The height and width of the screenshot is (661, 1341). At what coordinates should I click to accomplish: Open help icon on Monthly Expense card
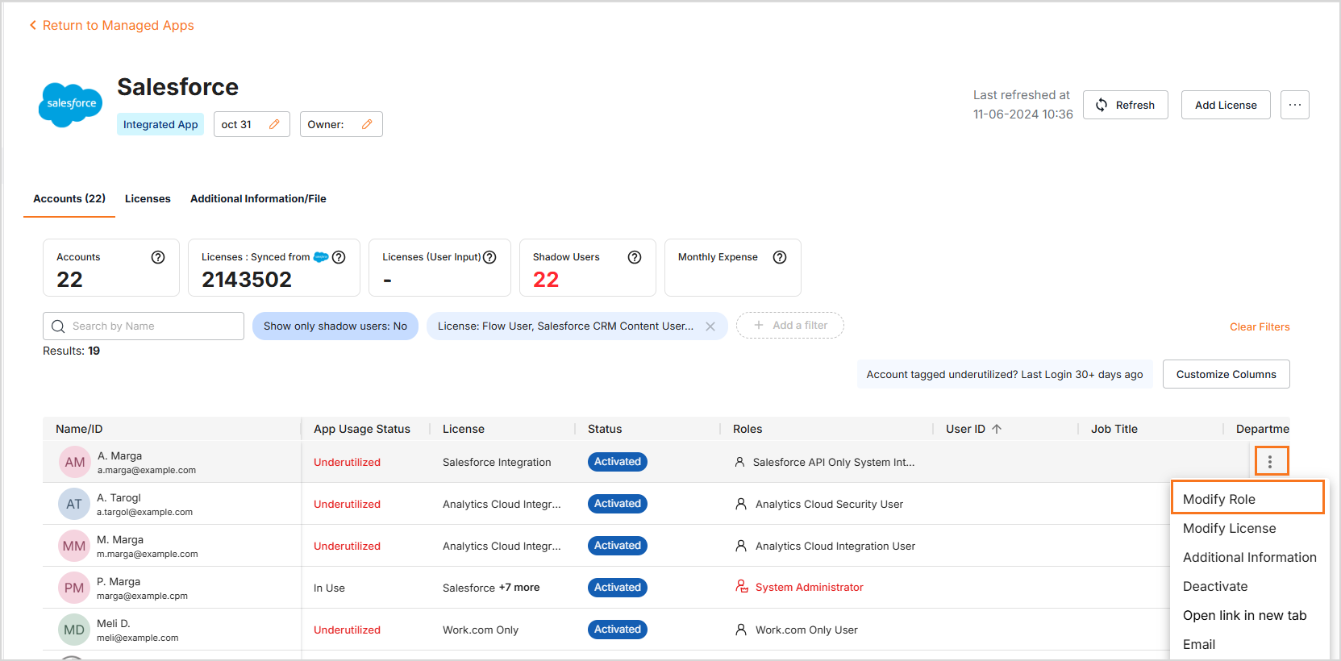[780, 257]
